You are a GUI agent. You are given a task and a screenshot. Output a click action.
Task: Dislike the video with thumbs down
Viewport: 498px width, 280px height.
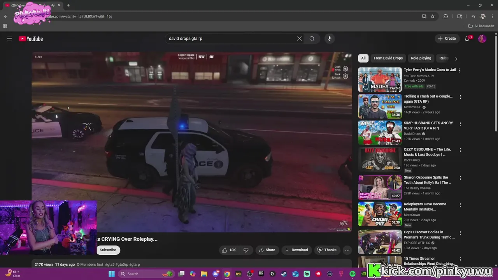246,250
